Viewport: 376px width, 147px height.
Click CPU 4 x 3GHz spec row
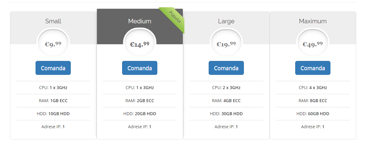pyautogui.click(x=313, y=88)
